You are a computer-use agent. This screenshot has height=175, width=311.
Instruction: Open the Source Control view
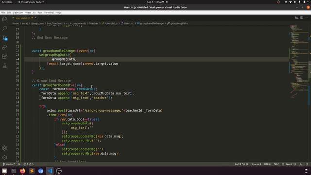click(4, 38)
